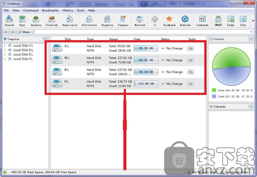Screen dimensions: 257x177
Task: Go up one level with Up icon
Action: point(155,21)
